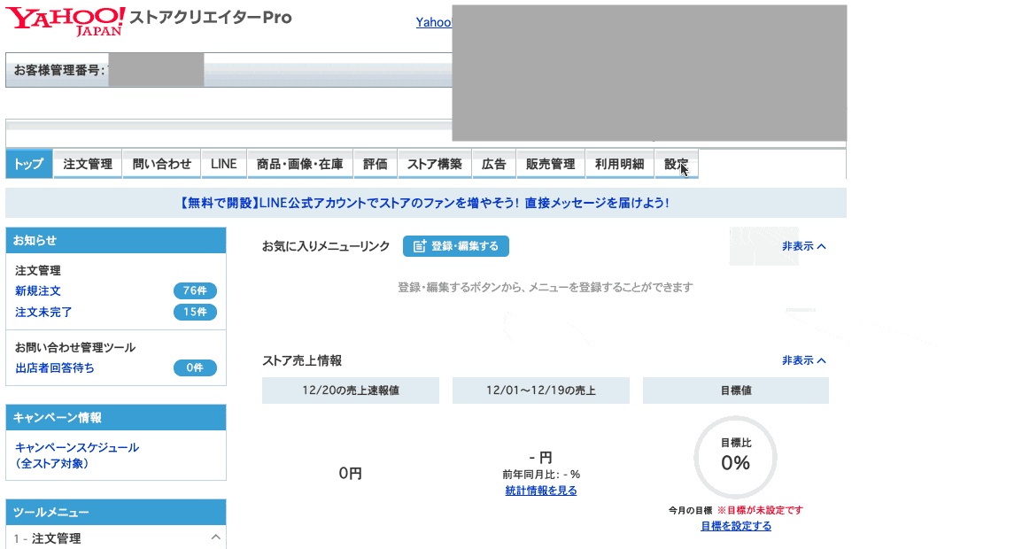Hide the お気に入りメニューリンク section via 非表示
Image resolution: width=1030 pixels, height=549 pixels.
coord(800,246)
